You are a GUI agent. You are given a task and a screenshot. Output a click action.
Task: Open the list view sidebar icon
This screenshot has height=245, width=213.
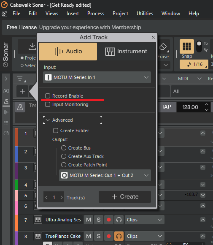(x=6, y=122)
